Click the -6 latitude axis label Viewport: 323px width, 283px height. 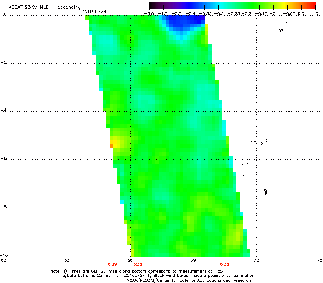click(3, 158)
